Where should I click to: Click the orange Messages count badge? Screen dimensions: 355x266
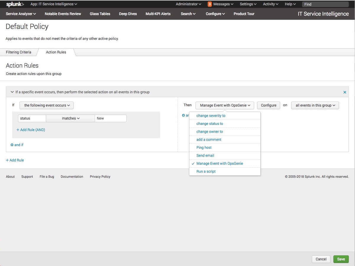pos(209,4)
